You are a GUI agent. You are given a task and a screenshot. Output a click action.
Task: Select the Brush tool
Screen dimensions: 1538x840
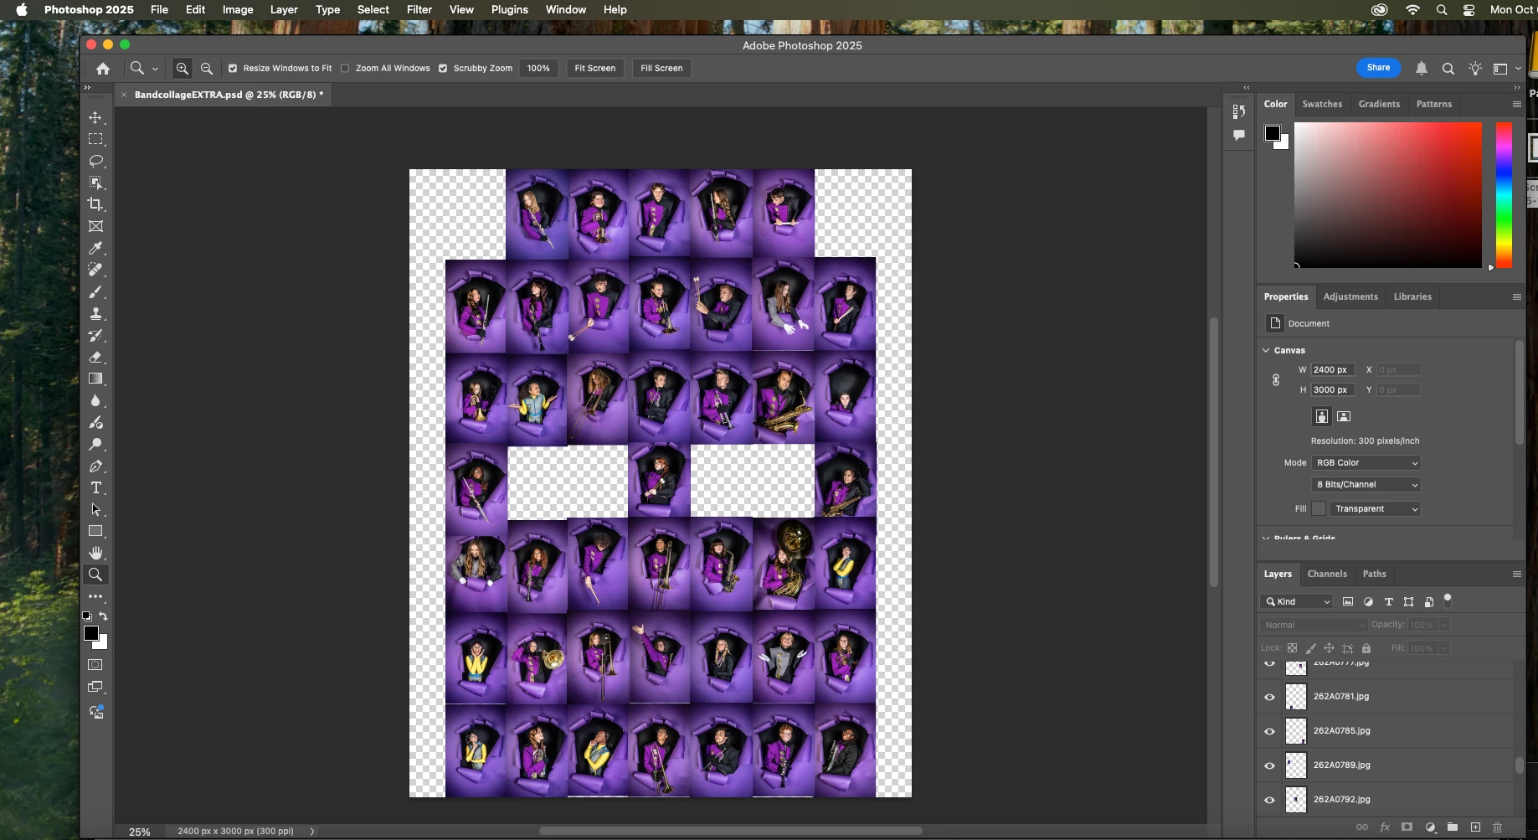coord(95,291)
